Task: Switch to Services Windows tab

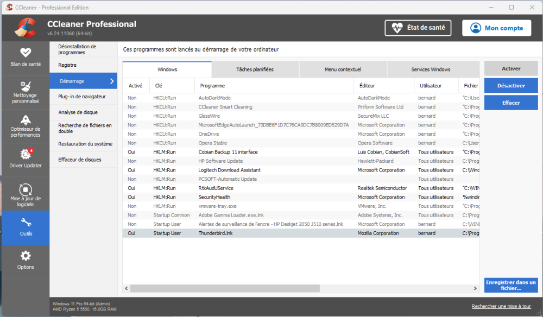Action: 431,69
